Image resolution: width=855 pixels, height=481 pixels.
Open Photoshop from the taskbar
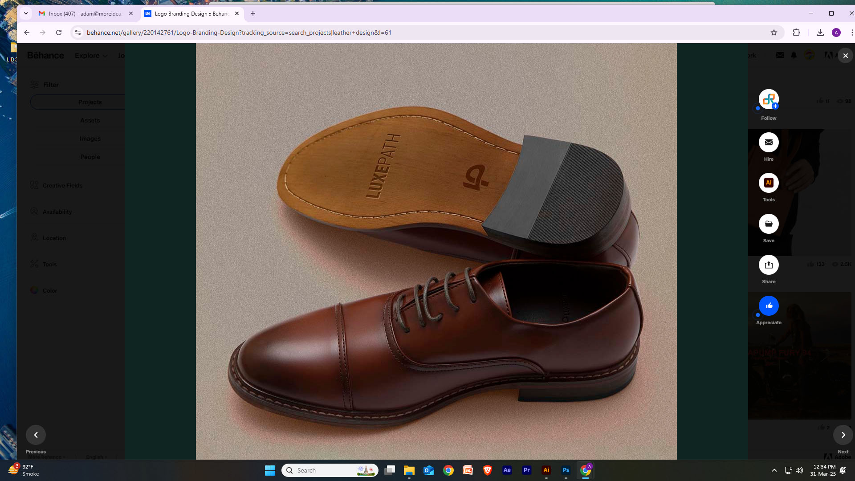(x=566, y=470)
